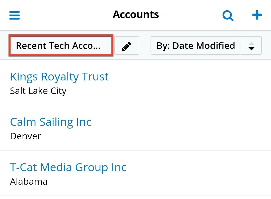Select the T-Cat Media Group Inc link

tap(68, 167)
